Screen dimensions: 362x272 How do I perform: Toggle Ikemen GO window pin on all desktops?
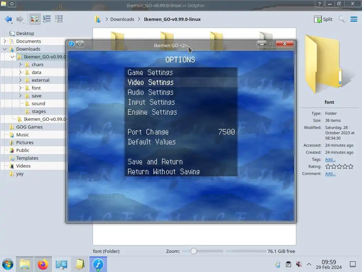[x=80, y=44]
